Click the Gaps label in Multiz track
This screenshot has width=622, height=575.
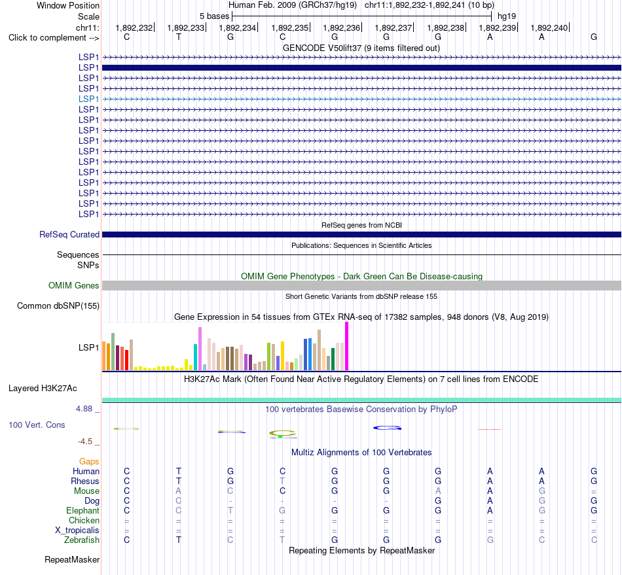click(89, 461)
